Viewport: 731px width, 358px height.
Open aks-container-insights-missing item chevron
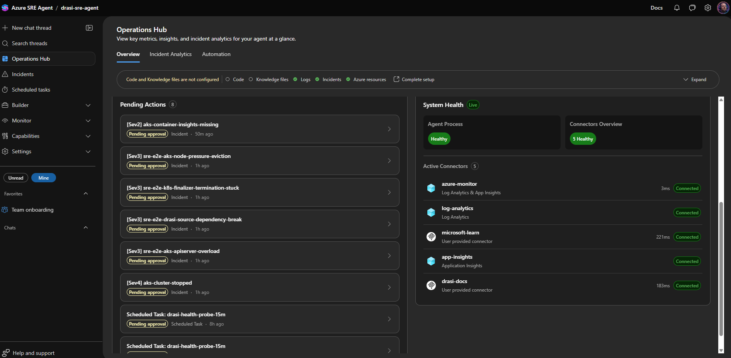click(x=389, y=129)
